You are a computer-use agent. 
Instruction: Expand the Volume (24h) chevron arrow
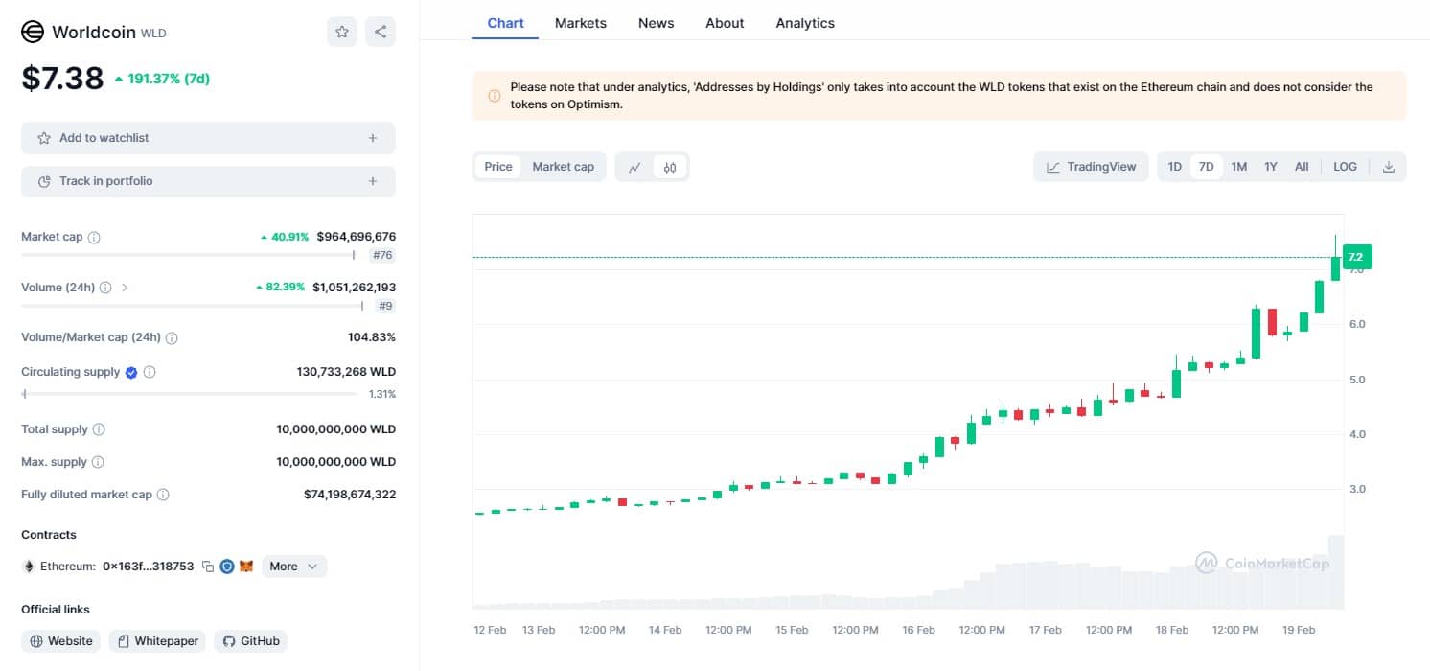point(126,288)
